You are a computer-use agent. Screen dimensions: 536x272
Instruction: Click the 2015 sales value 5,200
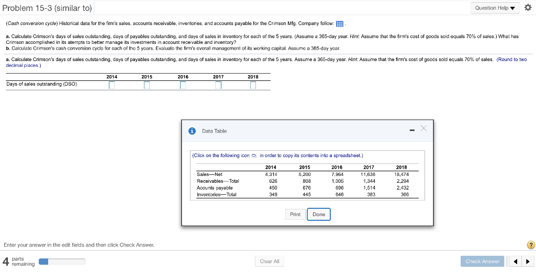click(305, 174)
